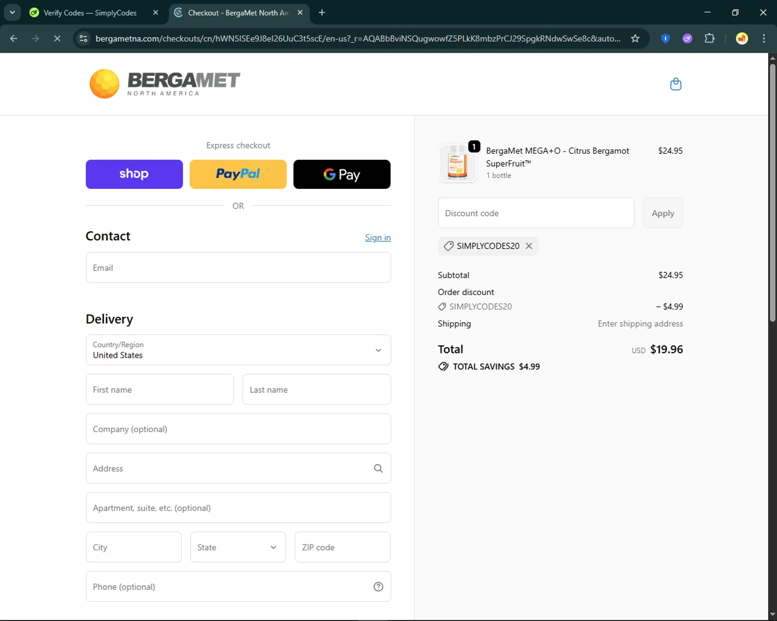Click the address search magnifier icon

378,468
